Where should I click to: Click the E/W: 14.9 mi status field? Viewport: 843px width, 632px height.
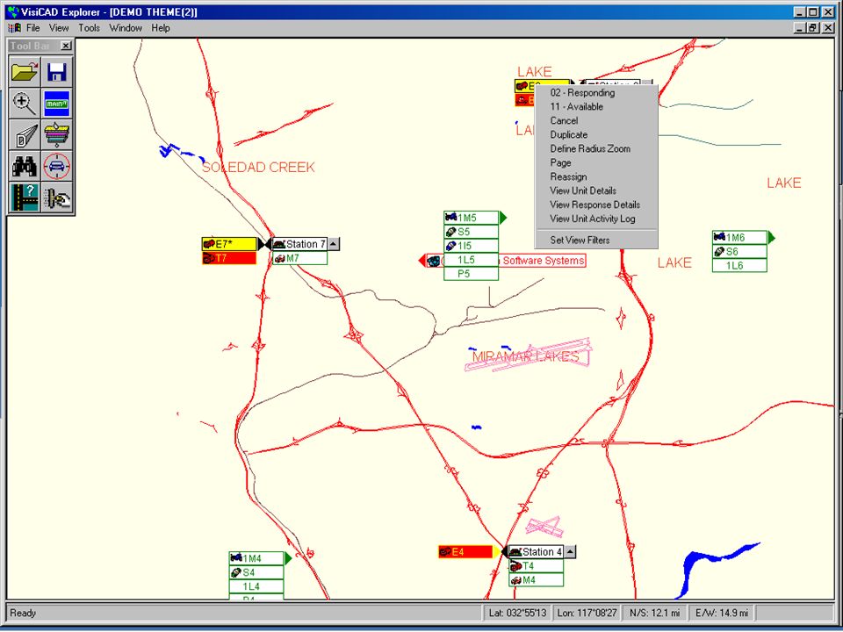pyautogui.click(x=722, y=613)
